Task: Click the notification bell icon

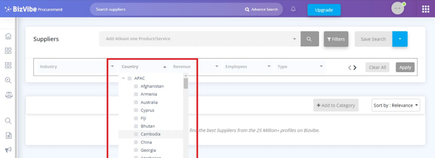Action: 293,9
